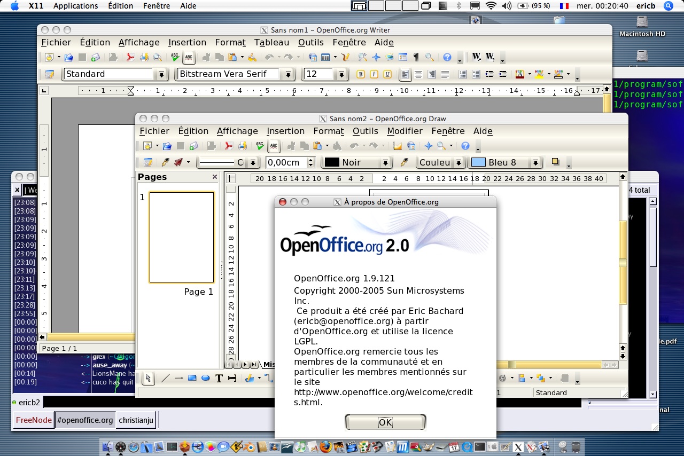Click OK in the About dialog

[385, 422]
